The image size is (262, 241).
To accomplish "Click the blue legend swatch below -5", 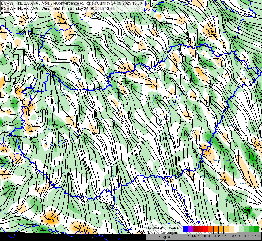I will click(185, 229).
